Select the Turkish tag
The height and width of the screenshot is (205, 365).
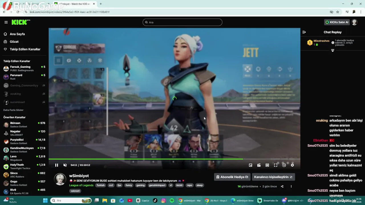point(100,185)
